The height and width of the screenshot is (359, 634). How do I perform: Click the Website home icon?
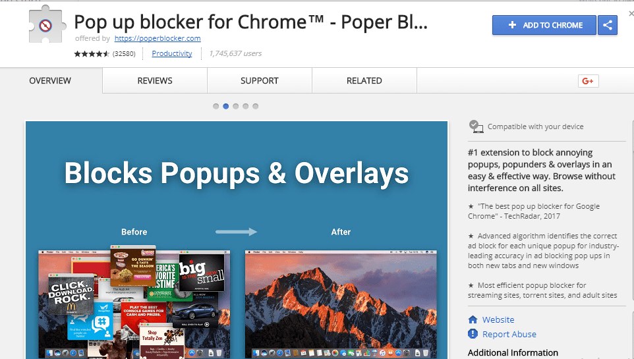[473, 319]
